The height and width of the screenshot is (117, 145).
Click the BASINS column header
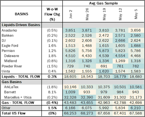[x=21, y=14]
